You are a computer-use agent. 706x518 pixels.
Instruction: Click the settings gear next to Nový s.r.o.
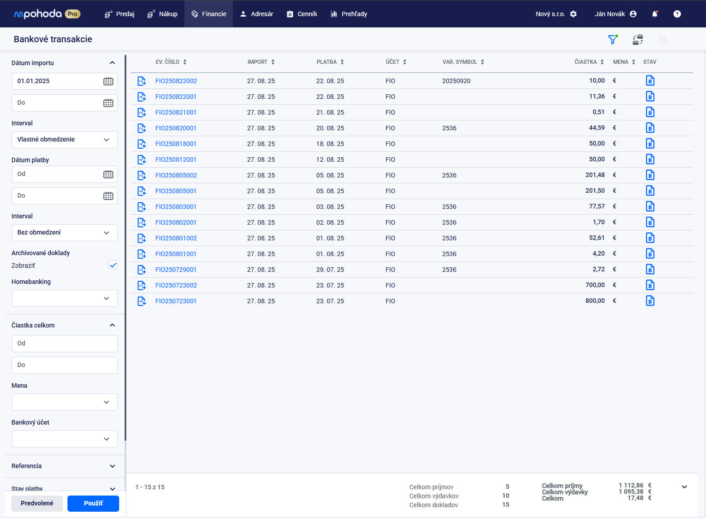[x=573, y=14]
